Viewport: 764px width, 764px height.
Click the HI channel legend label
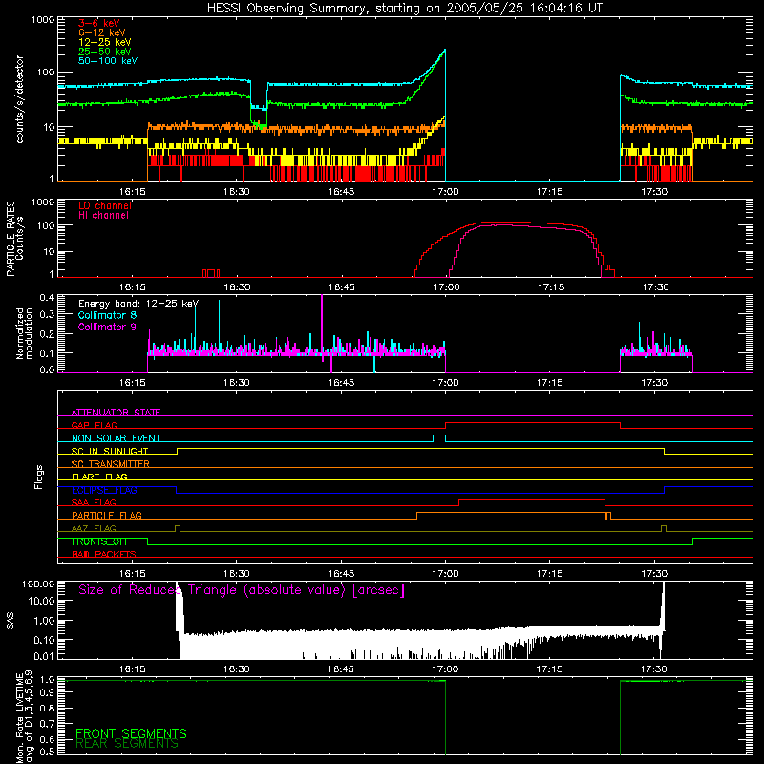pos(103,215)
